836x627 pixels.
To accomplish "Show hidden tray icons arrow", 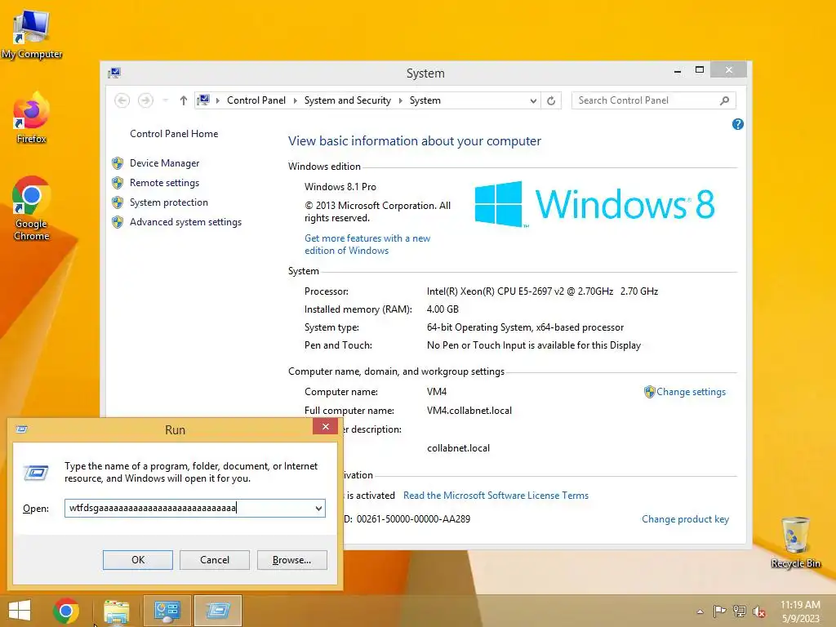I will [x=700, y=611].
